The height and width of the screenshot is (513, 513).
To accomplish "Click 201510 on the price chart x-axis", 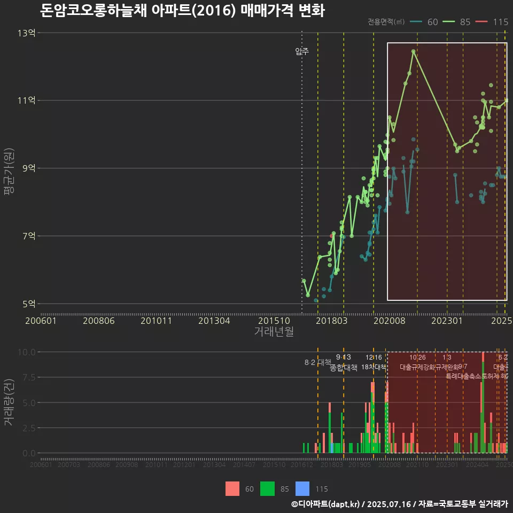I will tap(274, 321).
